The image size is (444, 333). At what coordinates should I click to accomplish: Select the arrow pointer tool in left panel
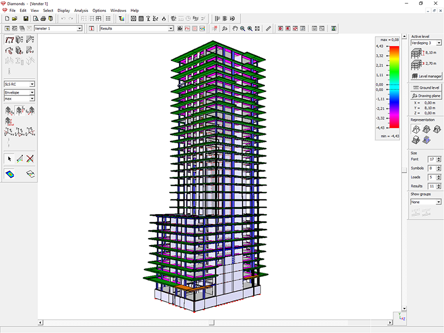click(x=9, y=158)
